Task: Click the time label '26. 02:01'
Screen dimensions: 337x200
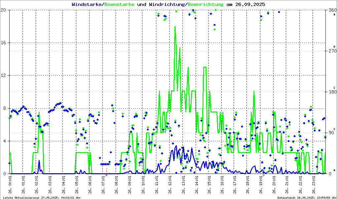Action: click(36, 184)
